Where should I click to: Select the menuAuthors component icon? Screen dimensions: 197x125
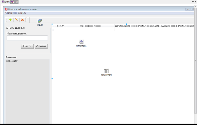click(x=106, y=71)
